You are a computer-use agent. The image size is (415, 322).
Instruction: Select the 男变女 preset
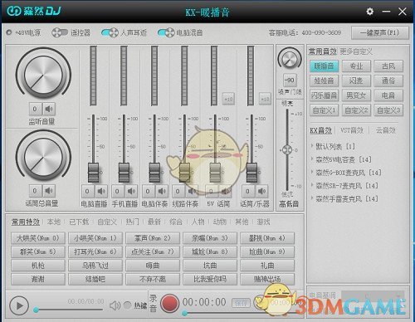coord(356,95)
